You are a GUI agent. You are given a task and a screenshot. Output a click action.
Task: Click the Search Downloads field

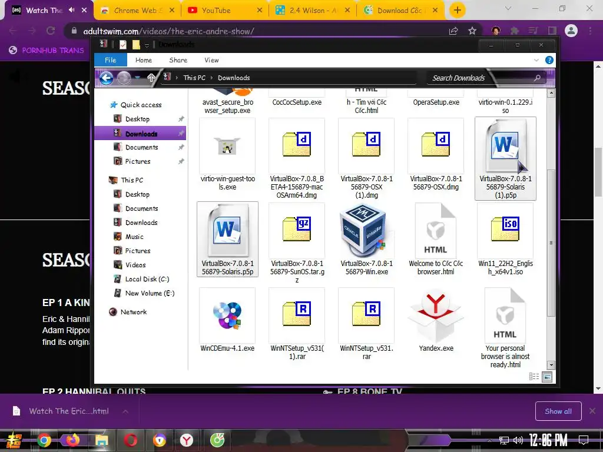[x=485, y=78]
